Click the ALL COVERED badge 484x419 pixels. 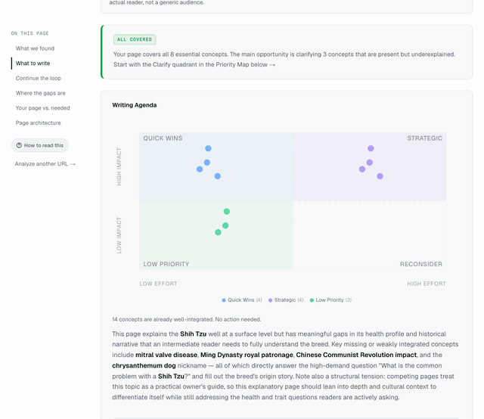(x=135, y=39)
